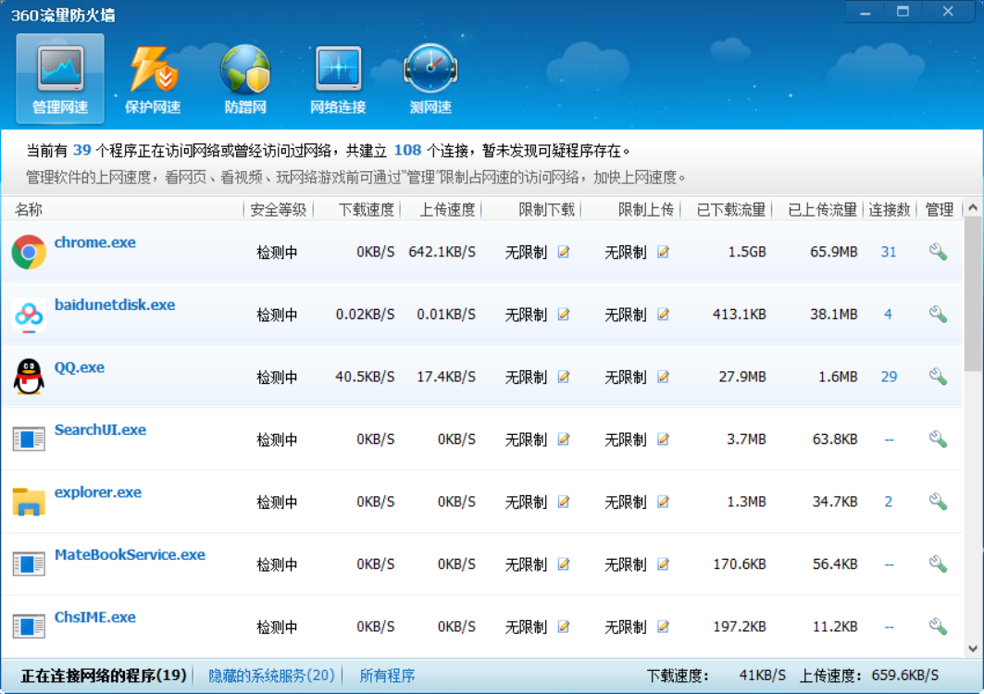Open manage wrench for baidunetdisk.exe
984x694 pixels.
[939, 314]
